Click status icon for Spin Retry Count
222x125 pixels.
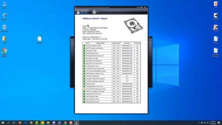(84, 66)
